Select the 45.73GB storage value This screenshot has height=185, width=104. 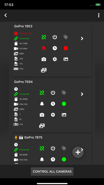click(x=23, y=44)
